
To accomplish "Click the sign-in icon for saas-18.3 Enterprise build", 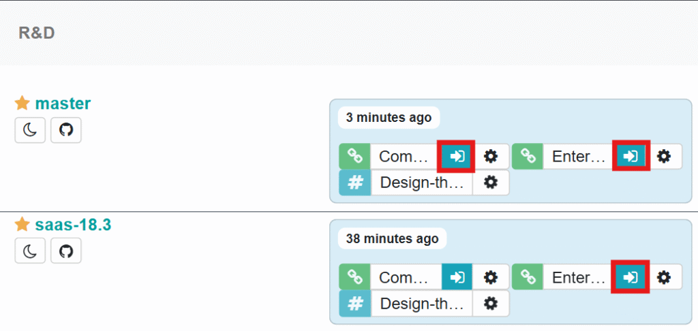I will (x=631, y=277).
